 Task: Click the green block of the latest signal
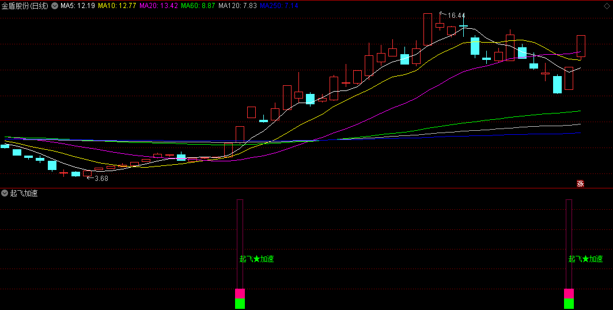569,304
